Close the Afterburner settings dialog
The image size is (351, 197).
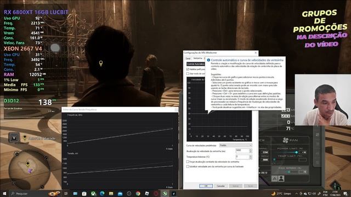point(256,53)
